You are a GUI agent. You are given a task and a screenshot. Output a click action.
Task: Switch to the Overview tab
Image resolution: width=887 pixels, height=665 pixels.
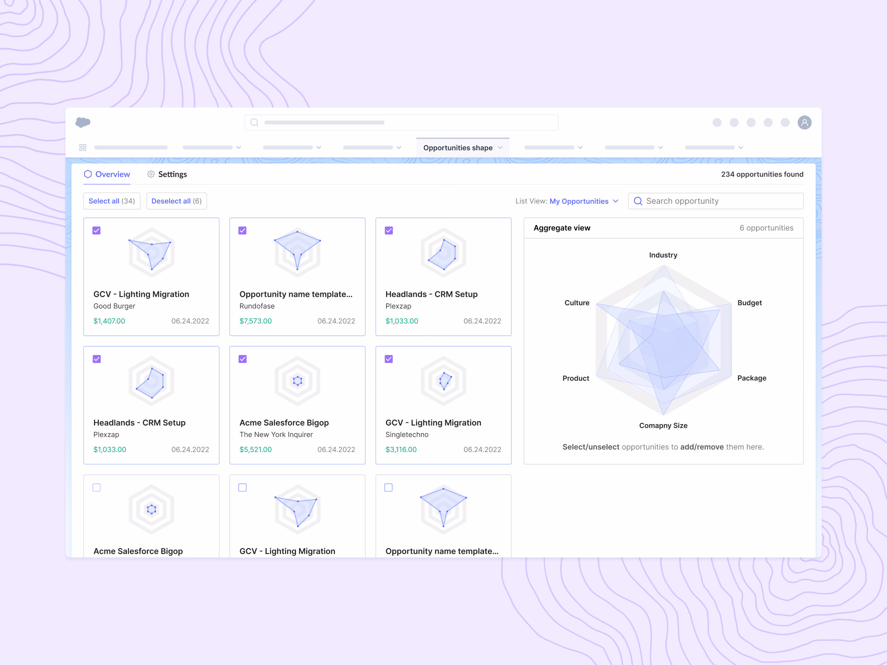107,174
